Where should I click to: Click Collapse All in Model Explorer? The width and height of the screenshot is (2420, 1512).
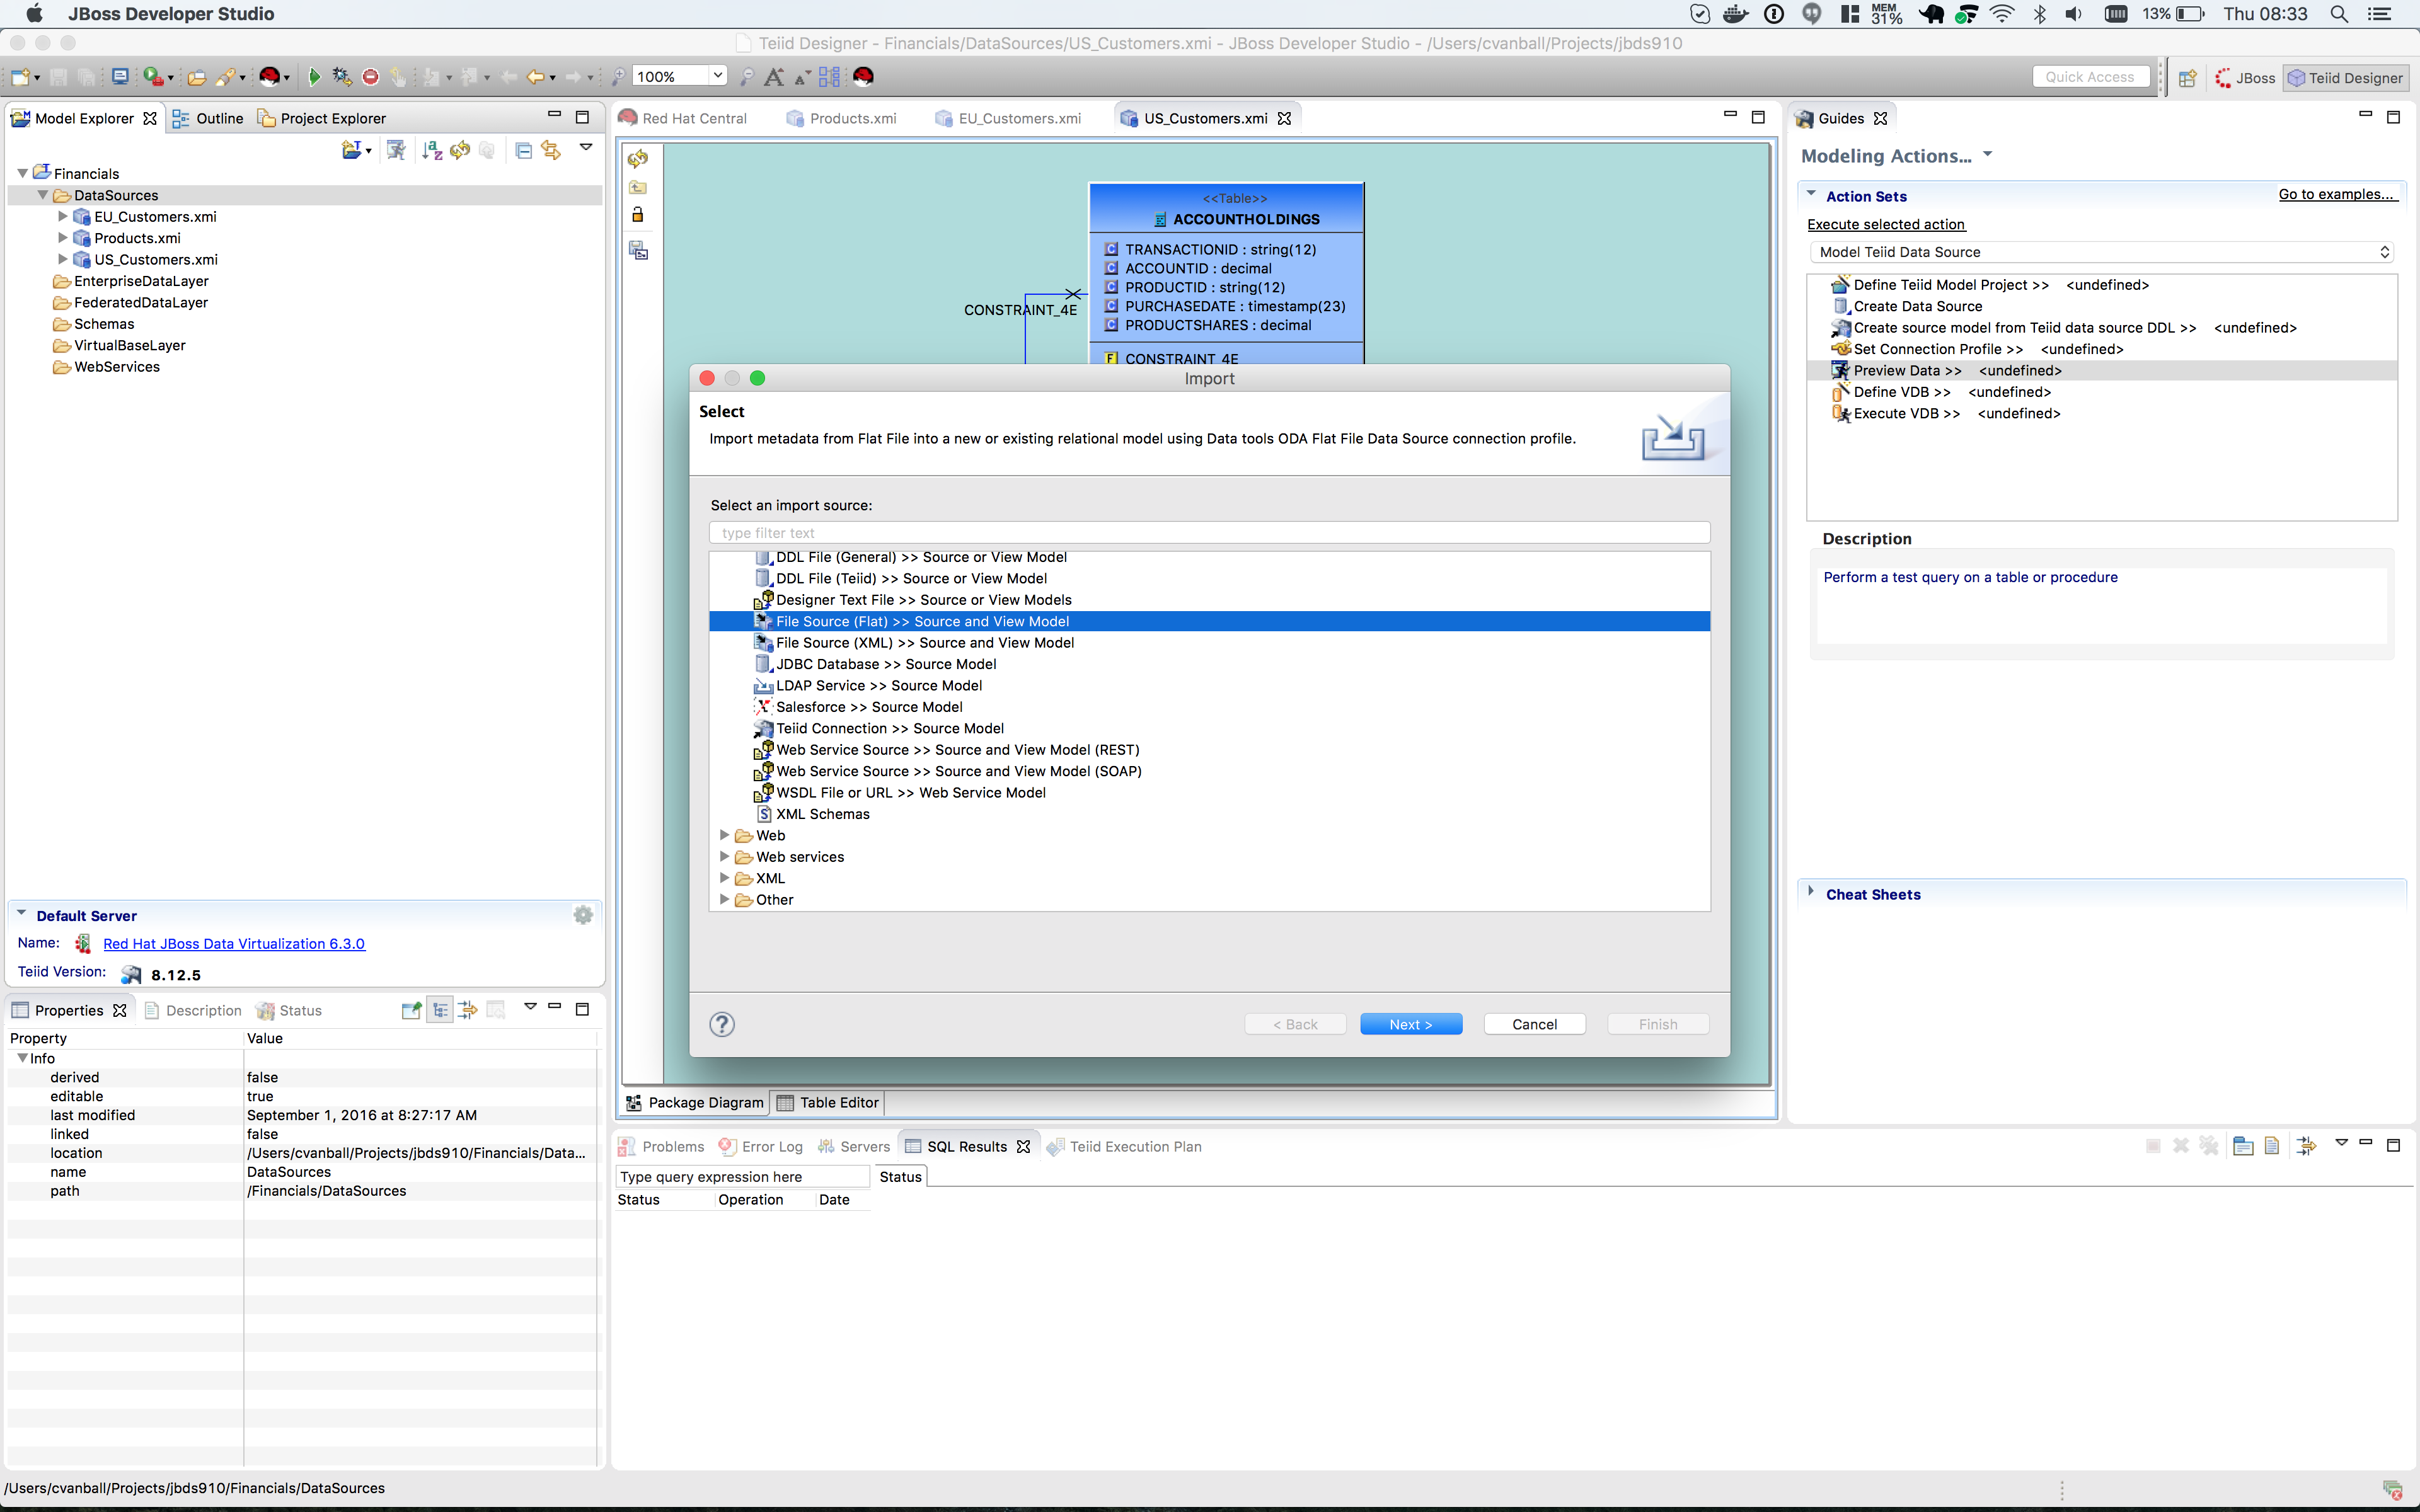click(x=523, y=150)
